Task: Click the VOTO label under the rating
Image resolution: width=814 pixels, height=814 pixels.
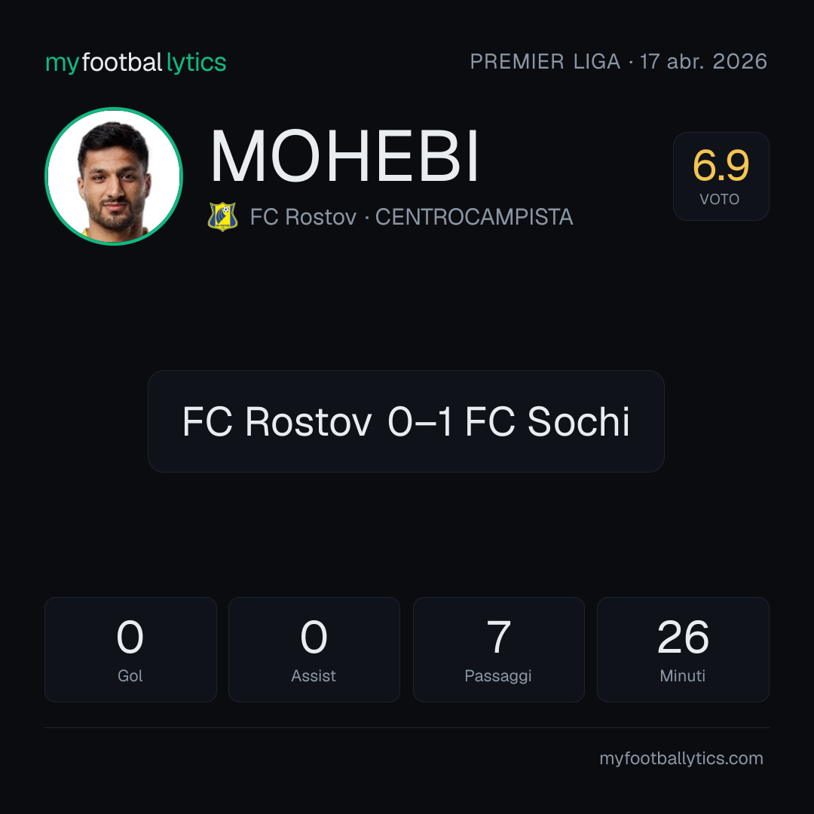Action: pyautogui.click(x=720, y=199)
